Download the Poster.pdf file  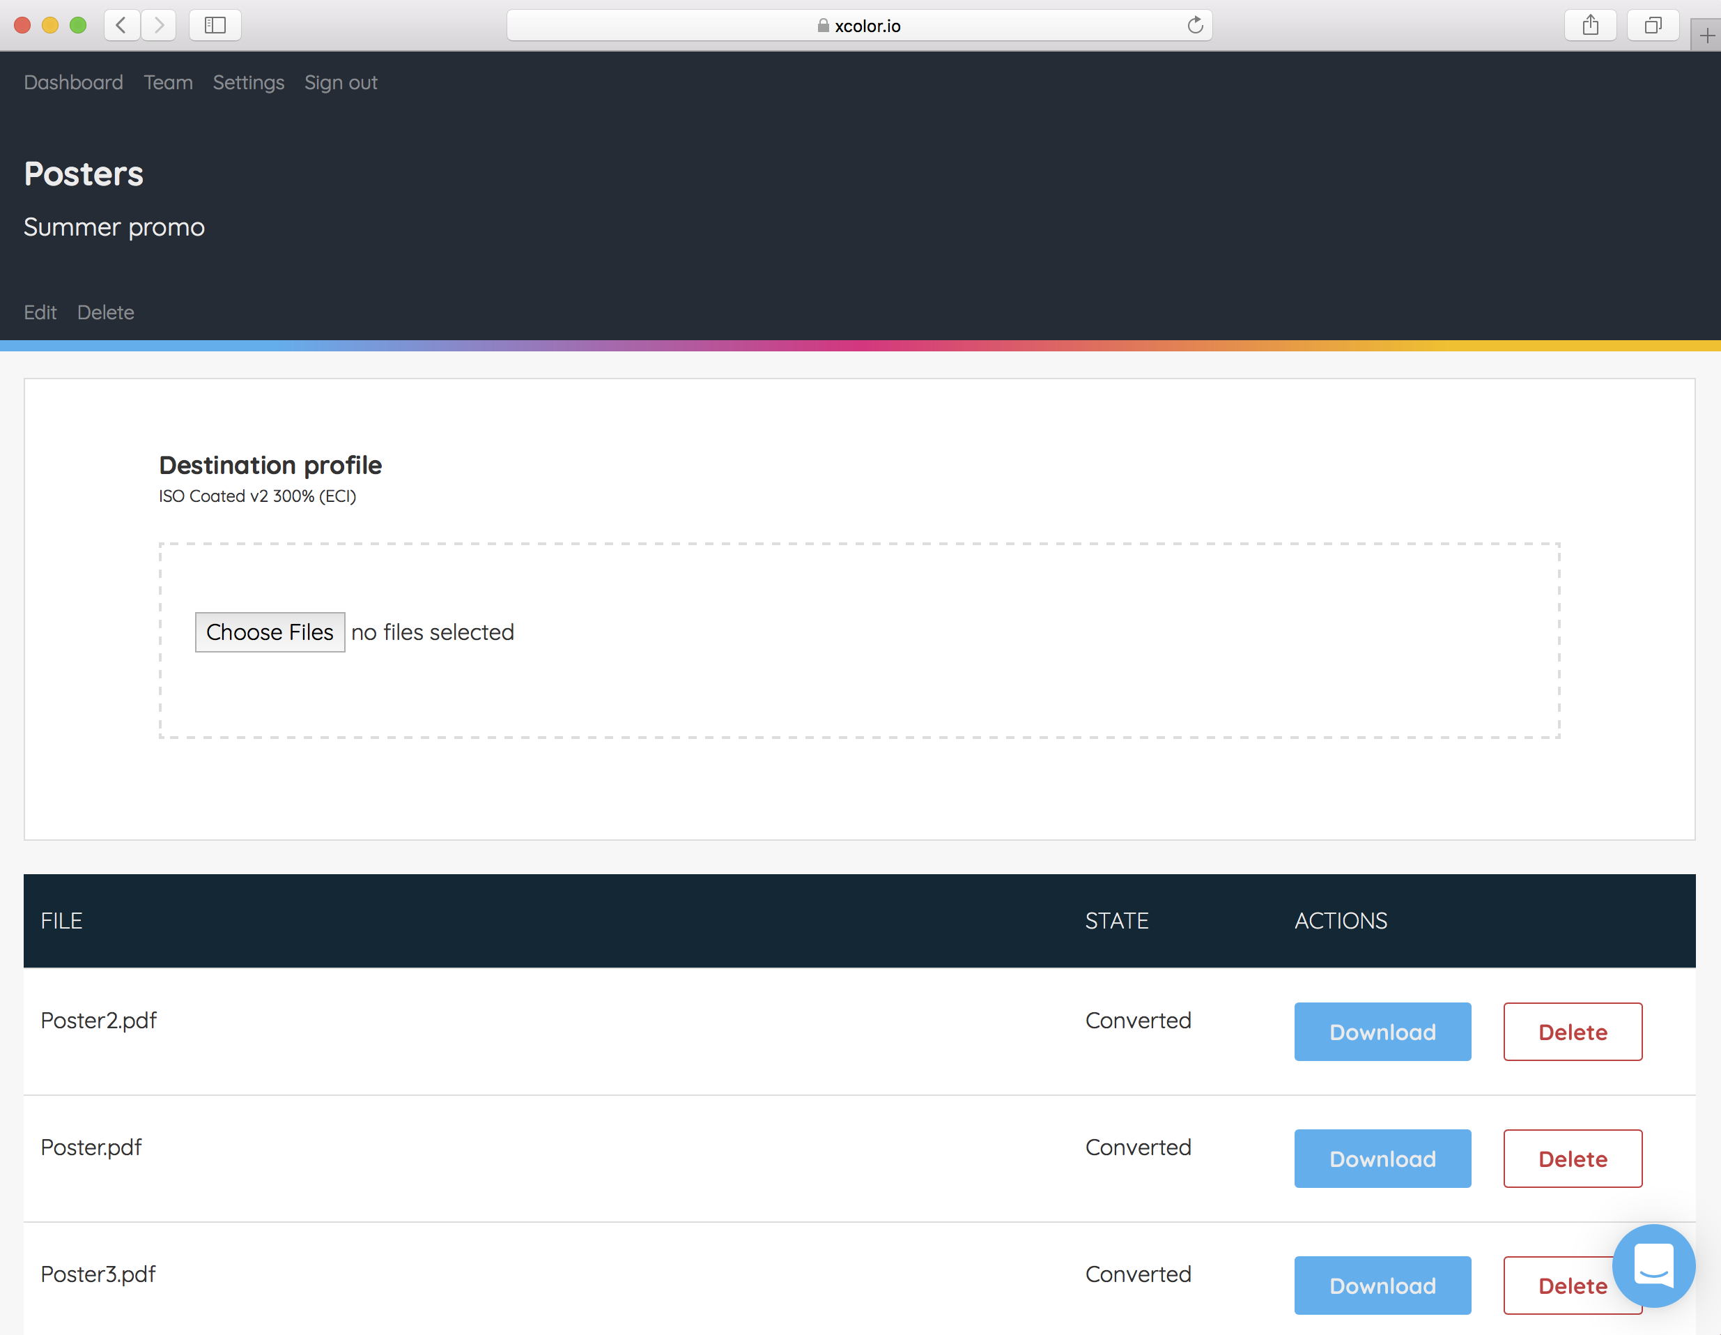[x=1382, y=1159]
